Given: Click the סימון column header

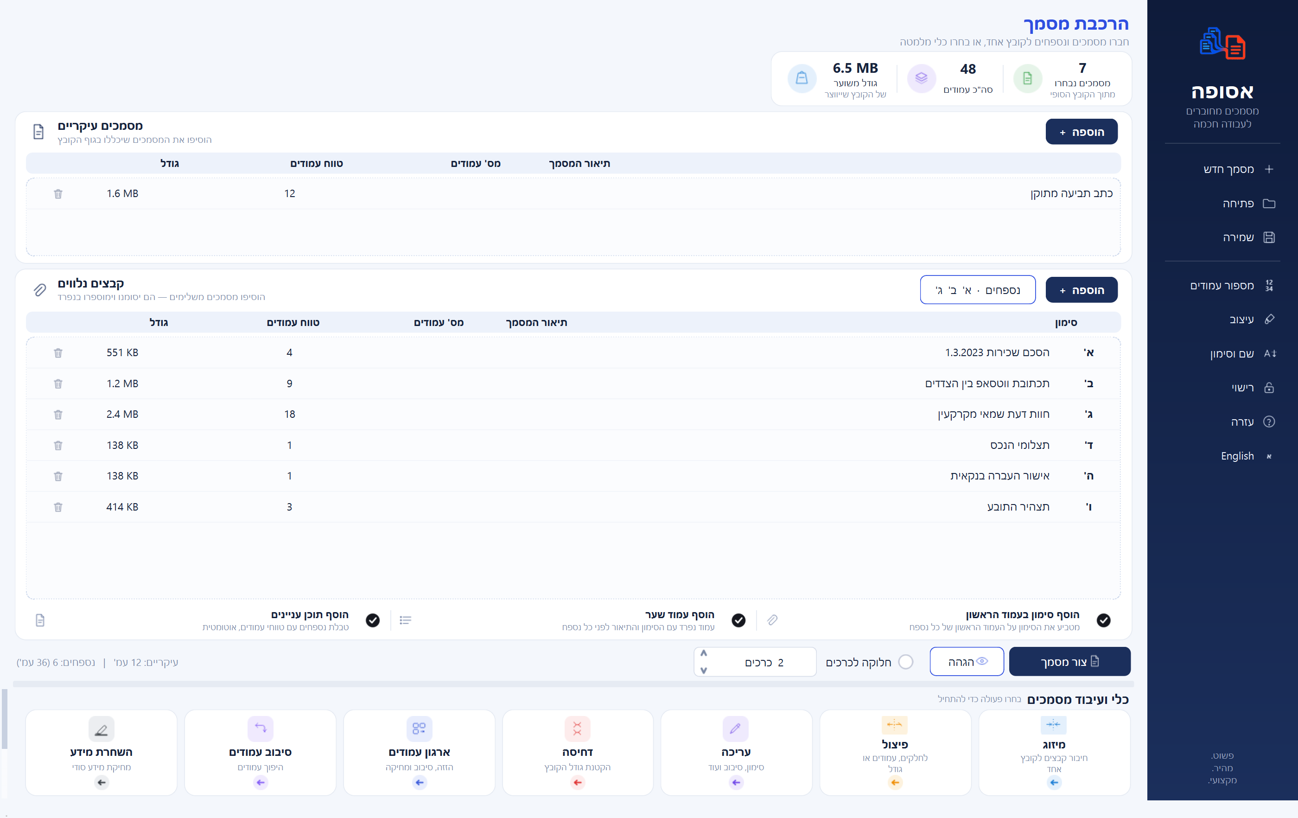Looking at the screenshot, I should 1066,322.
